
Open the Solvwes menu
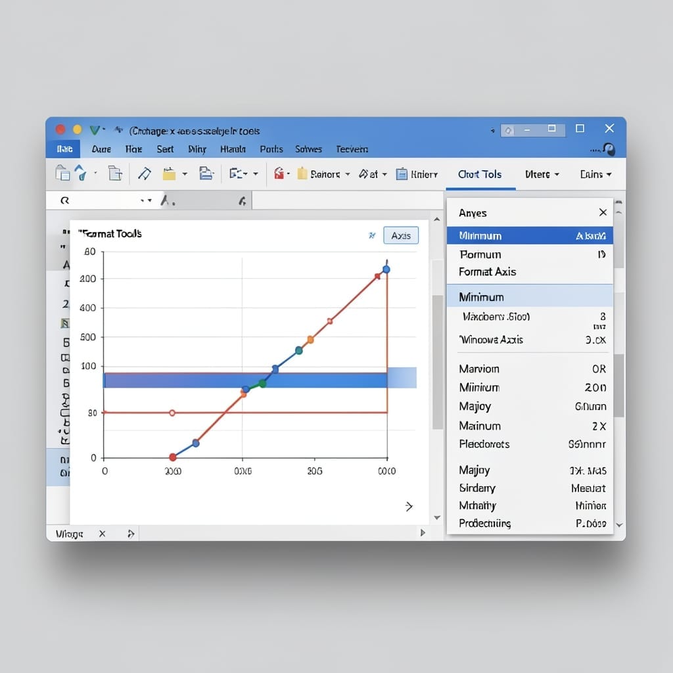click(x=308, y=149)
